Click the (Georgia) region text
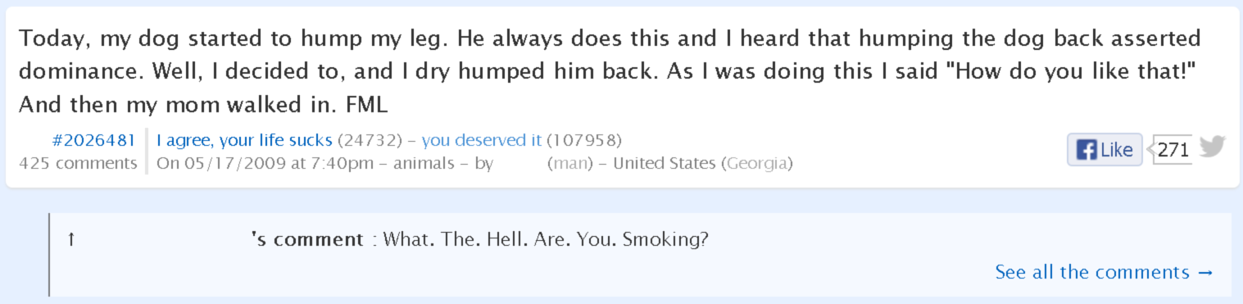The image size is (1243, 304). tap(756, 163)
